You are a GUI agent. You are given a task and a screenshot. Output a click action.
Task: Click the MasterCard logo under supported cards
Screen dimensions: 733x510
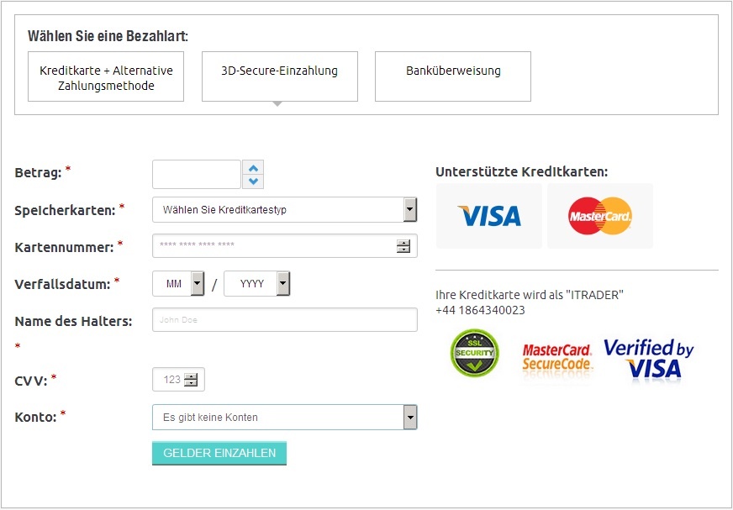[x=599, y=216]
